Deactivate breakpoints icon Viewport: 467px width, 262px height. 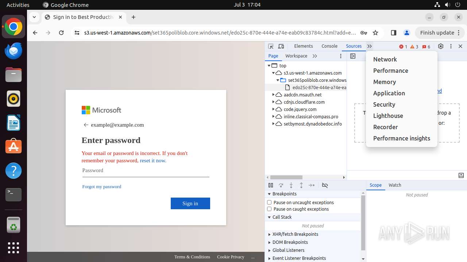click(x=325, y=185)
